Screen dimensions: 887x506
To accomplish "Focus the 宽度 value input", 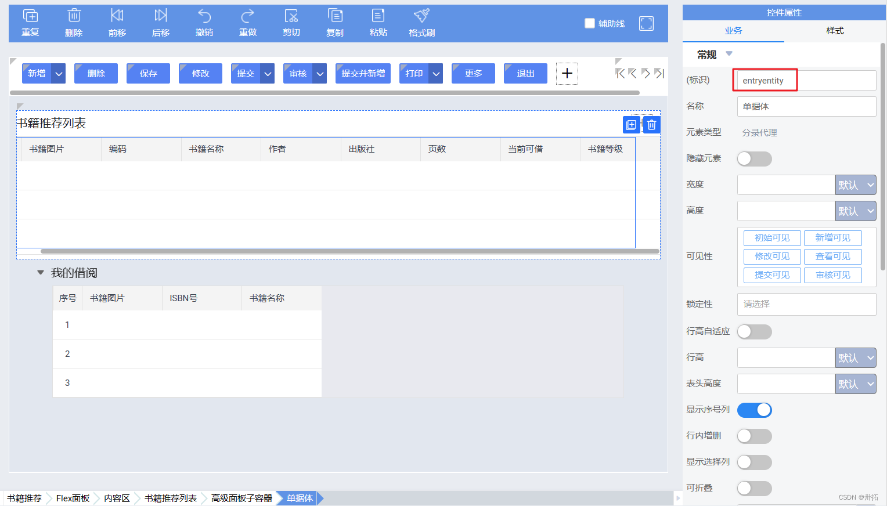I will (786, 185).
